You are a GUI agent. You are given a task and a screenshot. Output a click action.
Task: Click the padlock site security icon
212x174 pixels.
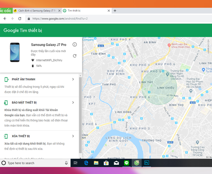click(29, 19)
